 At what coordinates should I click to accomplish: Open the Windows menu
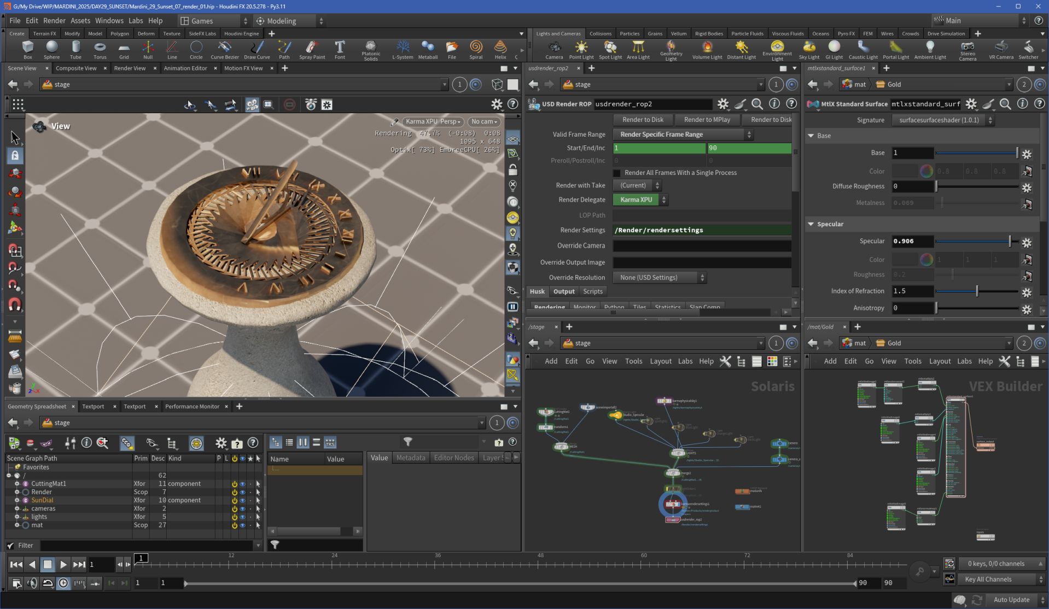pos(109,21)
